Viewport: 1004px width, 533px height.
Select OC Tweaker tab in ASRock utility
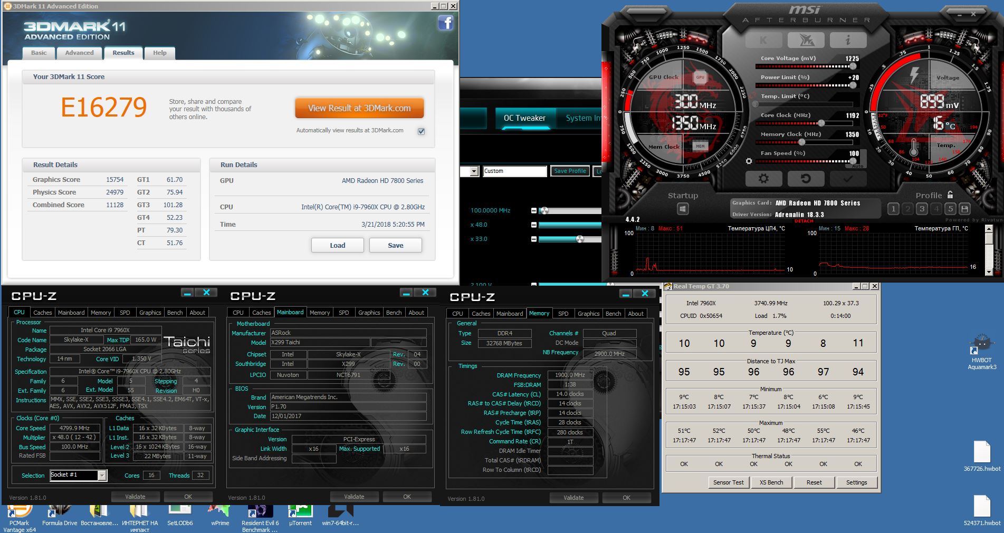[524, 118]
